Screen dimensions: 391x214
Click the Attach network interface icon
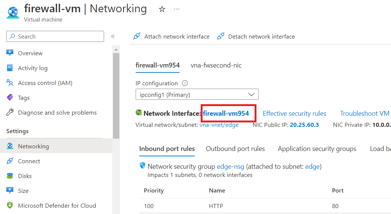click(137, 36)
